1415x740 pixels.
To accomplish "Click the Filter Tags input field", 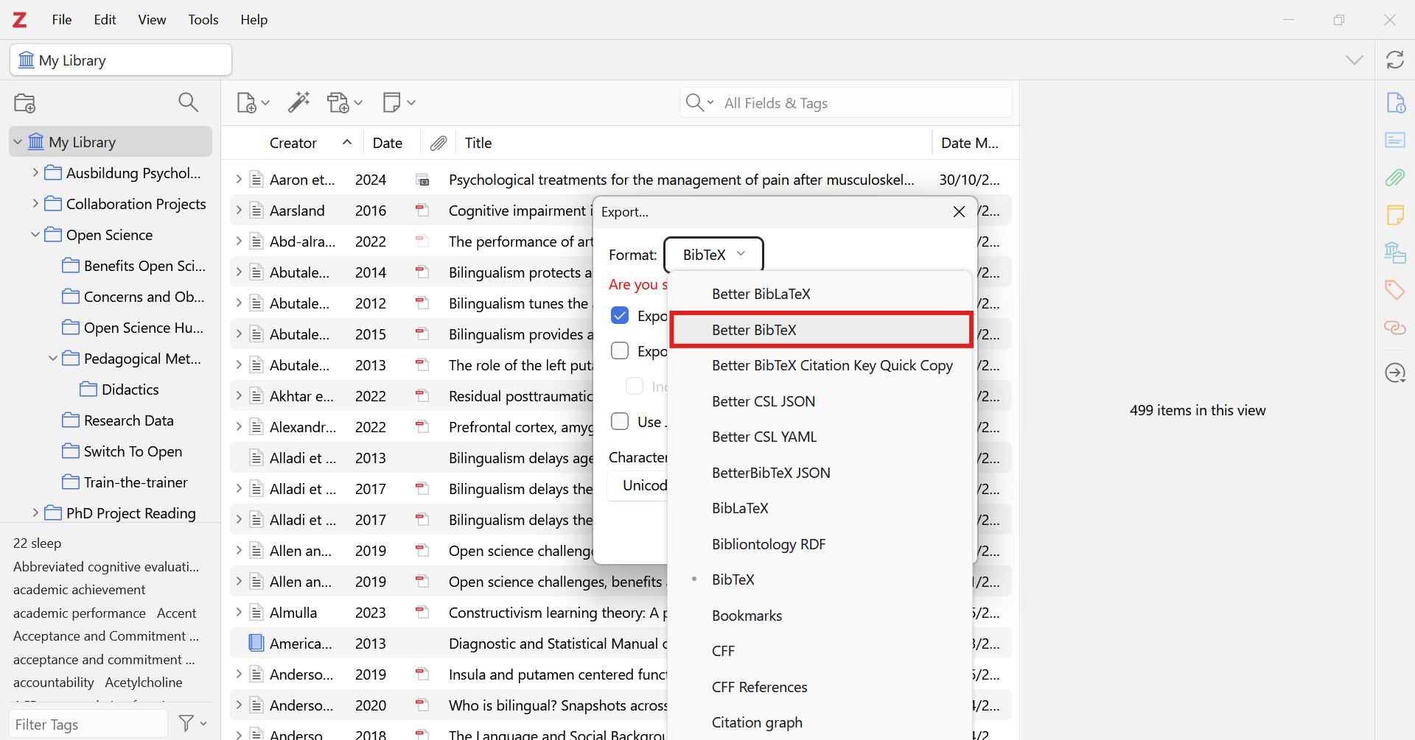I will tap(88, 724).
